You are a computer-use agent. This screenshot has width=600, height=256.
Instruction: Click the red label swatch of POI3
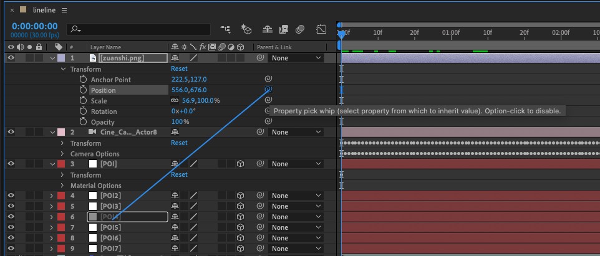(x=60, y=206)
